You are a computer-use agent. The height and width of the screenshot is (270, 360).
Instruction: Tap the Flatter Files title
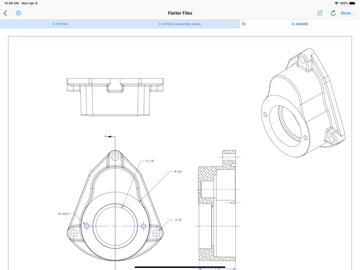coord(180,13)
